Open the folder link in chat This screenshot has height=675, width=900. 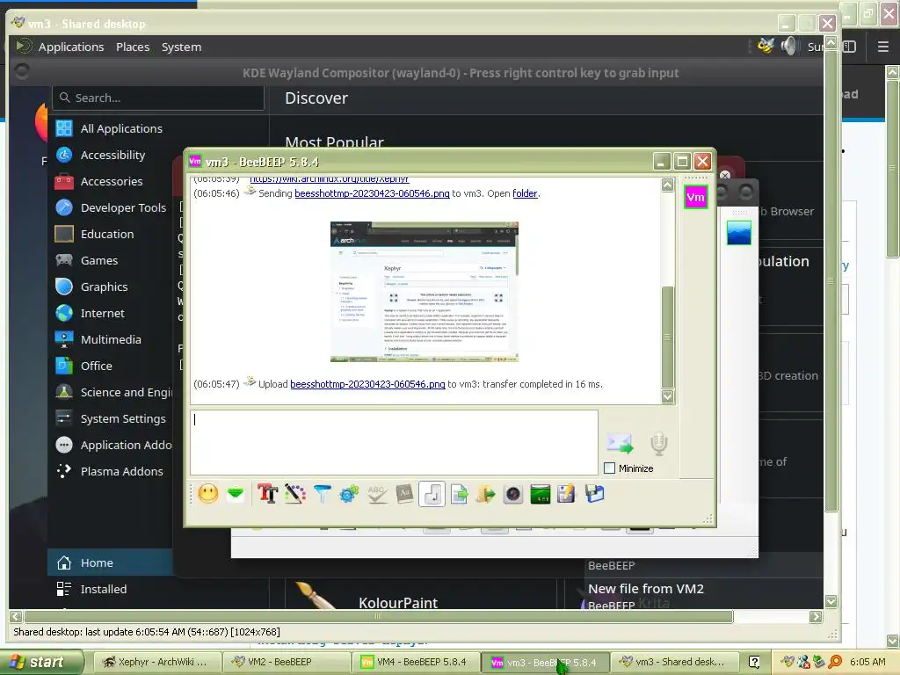525,193
